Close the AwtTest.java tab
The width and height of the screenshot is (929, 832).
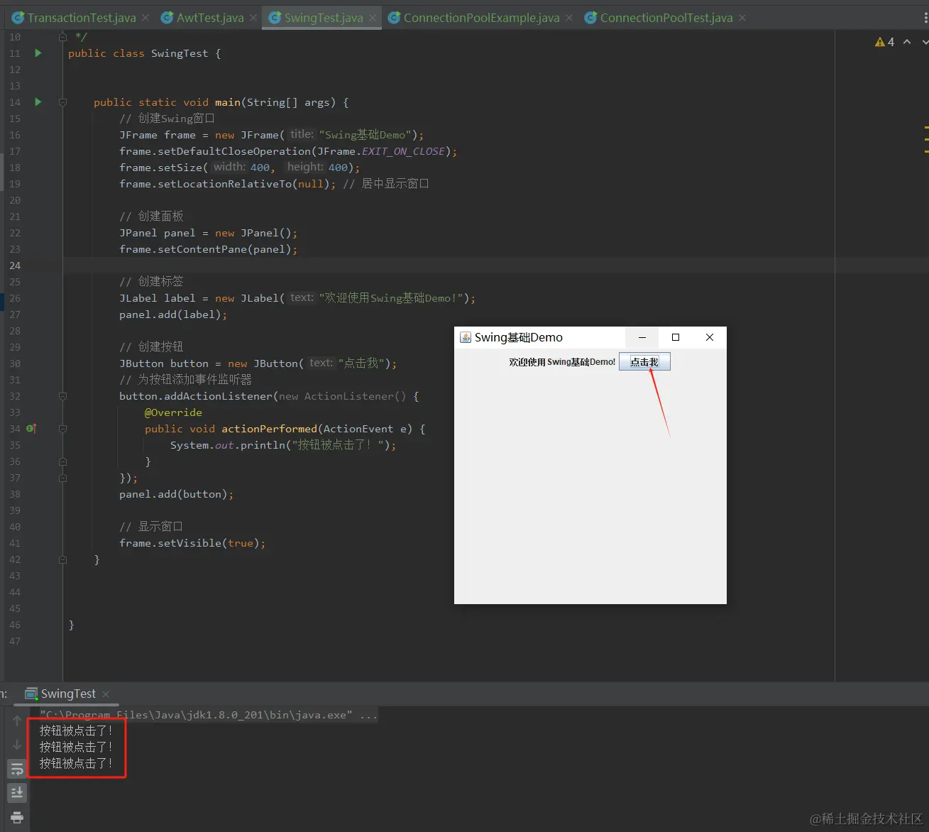point(253,18)
